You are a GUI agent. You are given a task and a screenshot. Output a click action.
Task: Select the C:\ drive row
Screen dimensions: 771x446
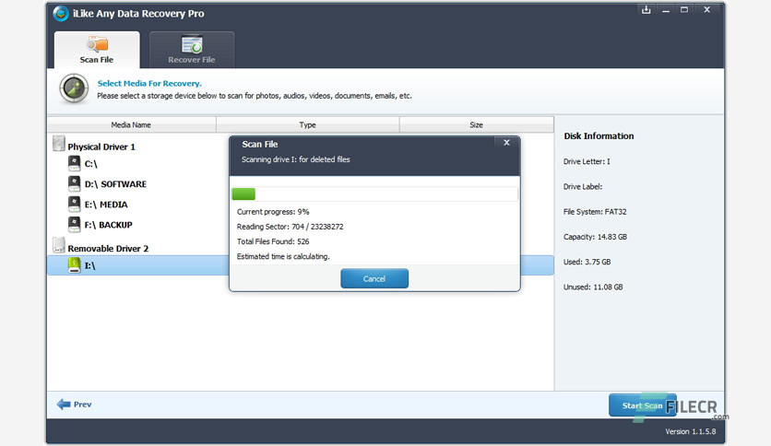[x=91, y=164]
